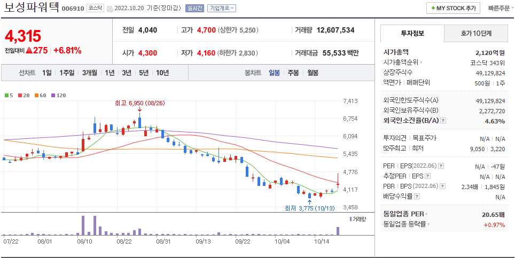This screenshot has width=515, height=258.
Task: Click the 고가 value 4,700
Action: [206, 30]
